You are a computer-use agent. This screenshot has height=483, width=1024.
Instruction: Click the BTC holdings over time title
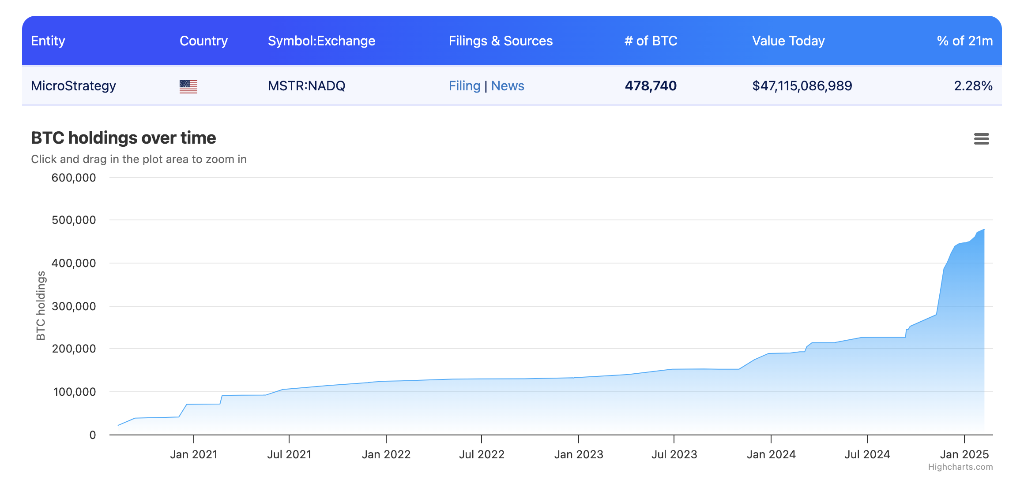124,138
